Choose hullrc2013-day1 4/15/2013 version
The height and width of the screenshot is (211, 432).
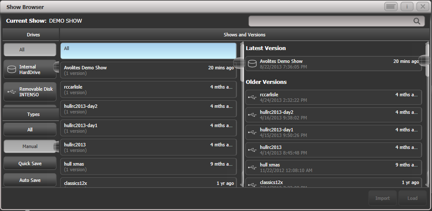click(333, 132)
